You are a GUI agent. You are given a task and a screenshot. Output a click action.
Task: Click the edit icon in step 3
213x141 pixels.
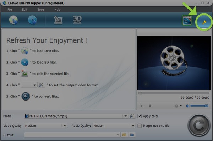point(25,74)
